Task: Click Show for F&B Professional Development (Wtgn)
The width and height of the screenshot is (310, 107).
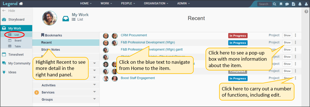Action: pyautogui.click(x=287, y=42)
